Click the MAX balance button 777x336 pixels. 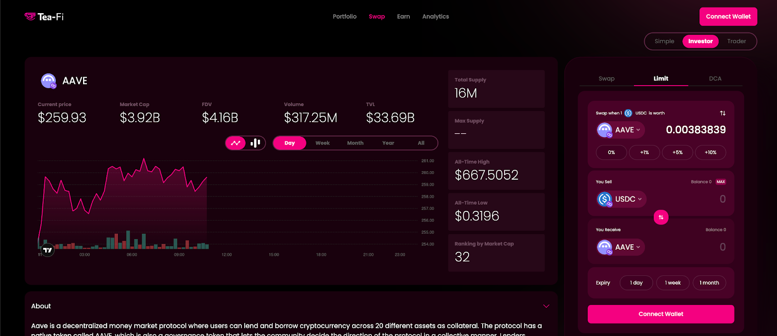[x=721, y=182]
